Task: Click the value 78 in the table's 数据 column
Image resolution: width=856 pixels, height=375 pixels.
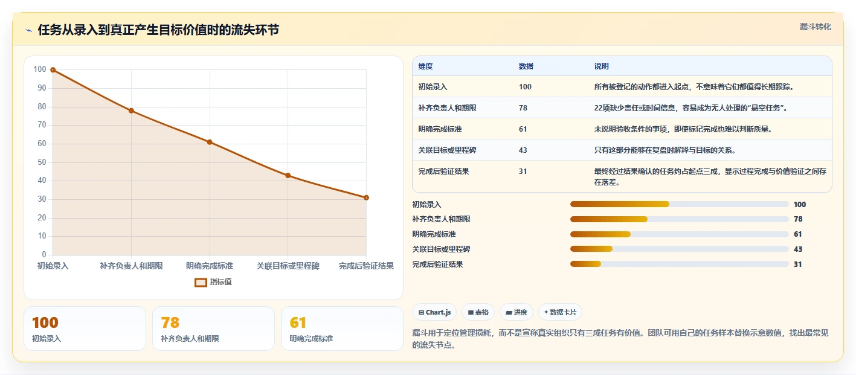Action: [523, 108]
